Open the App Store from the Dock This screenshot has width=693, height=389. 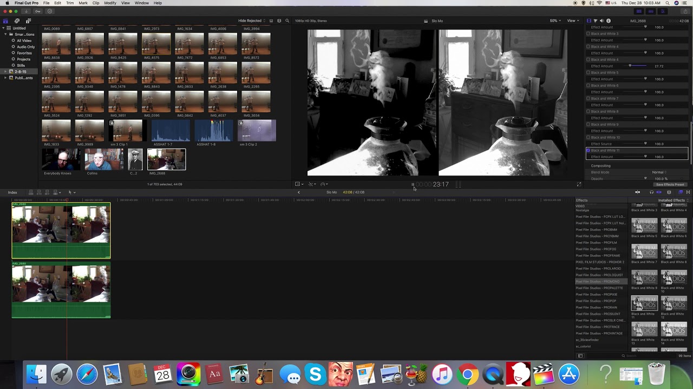click(x=569, y=374)
